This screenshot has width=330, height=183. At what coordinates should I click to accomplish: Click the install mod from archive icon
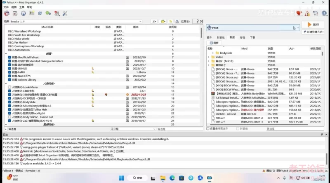click(x=15, y=14)
